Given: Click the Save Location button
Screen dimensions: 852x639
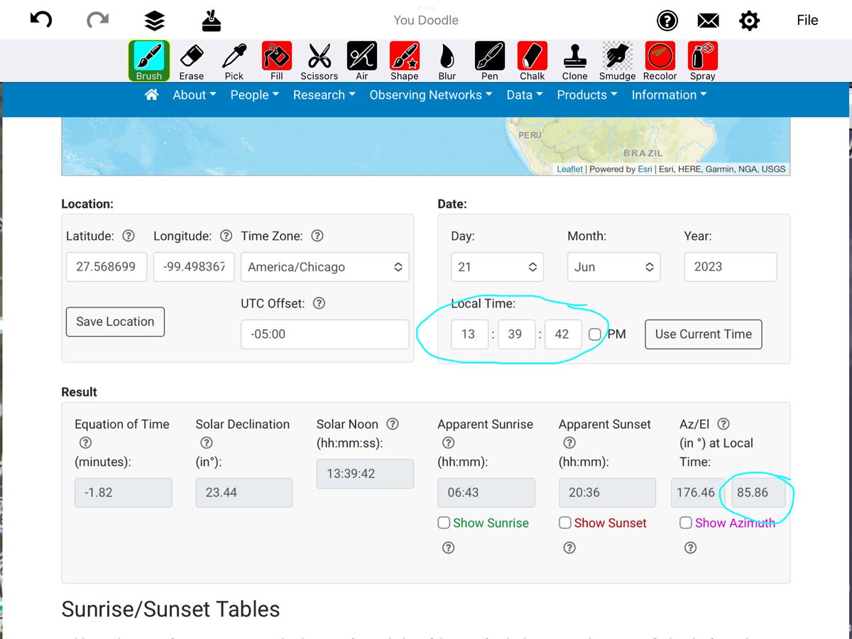Looking at the screenshot, I should pyautogui.click(x=115, y=322).
